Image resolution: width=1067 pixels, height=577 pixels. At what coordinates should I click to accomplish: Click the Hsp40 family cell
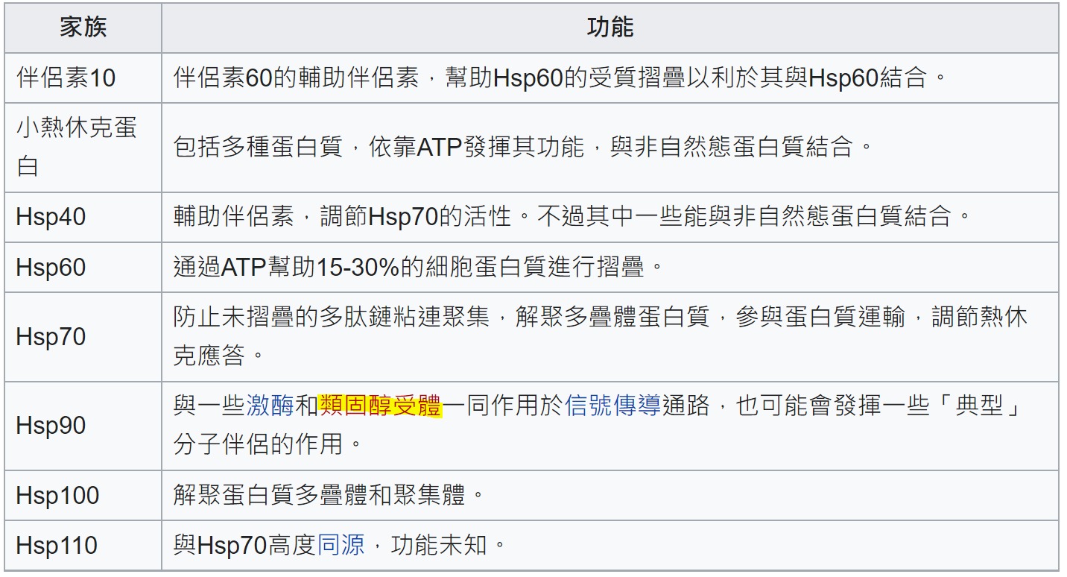(x=51, y=217)
